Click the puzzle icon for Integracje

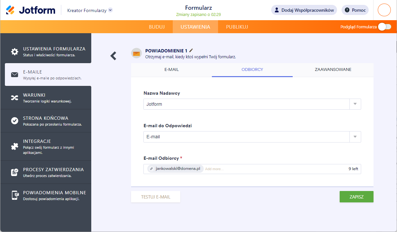[x=15, y=146]
